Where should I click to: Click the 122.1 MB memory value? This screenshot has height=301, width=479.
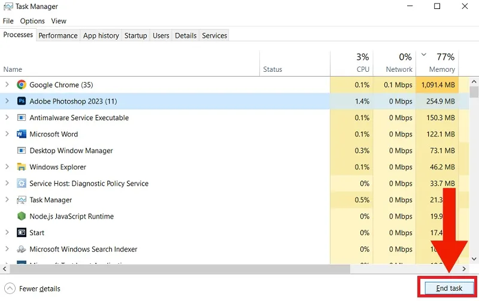tap(441, 134)
